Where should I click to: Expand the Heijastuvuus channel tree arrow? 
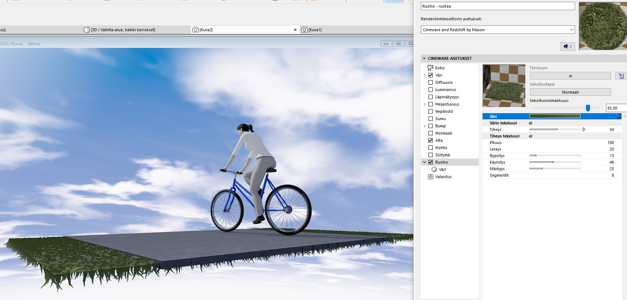click(x=424, y=104)
